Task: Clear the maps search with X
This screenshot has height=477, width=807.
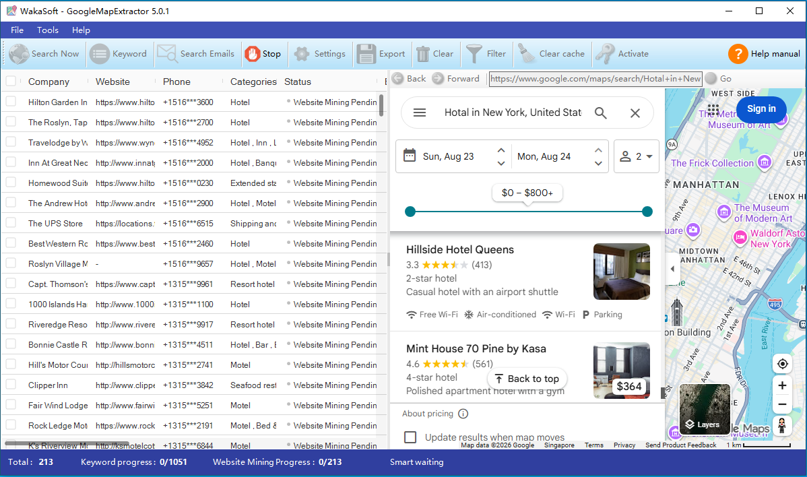Action: [x=635, y=113]
